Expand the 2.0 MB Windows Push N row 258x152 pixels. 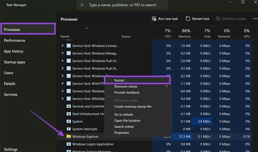(x=62, y=61)
